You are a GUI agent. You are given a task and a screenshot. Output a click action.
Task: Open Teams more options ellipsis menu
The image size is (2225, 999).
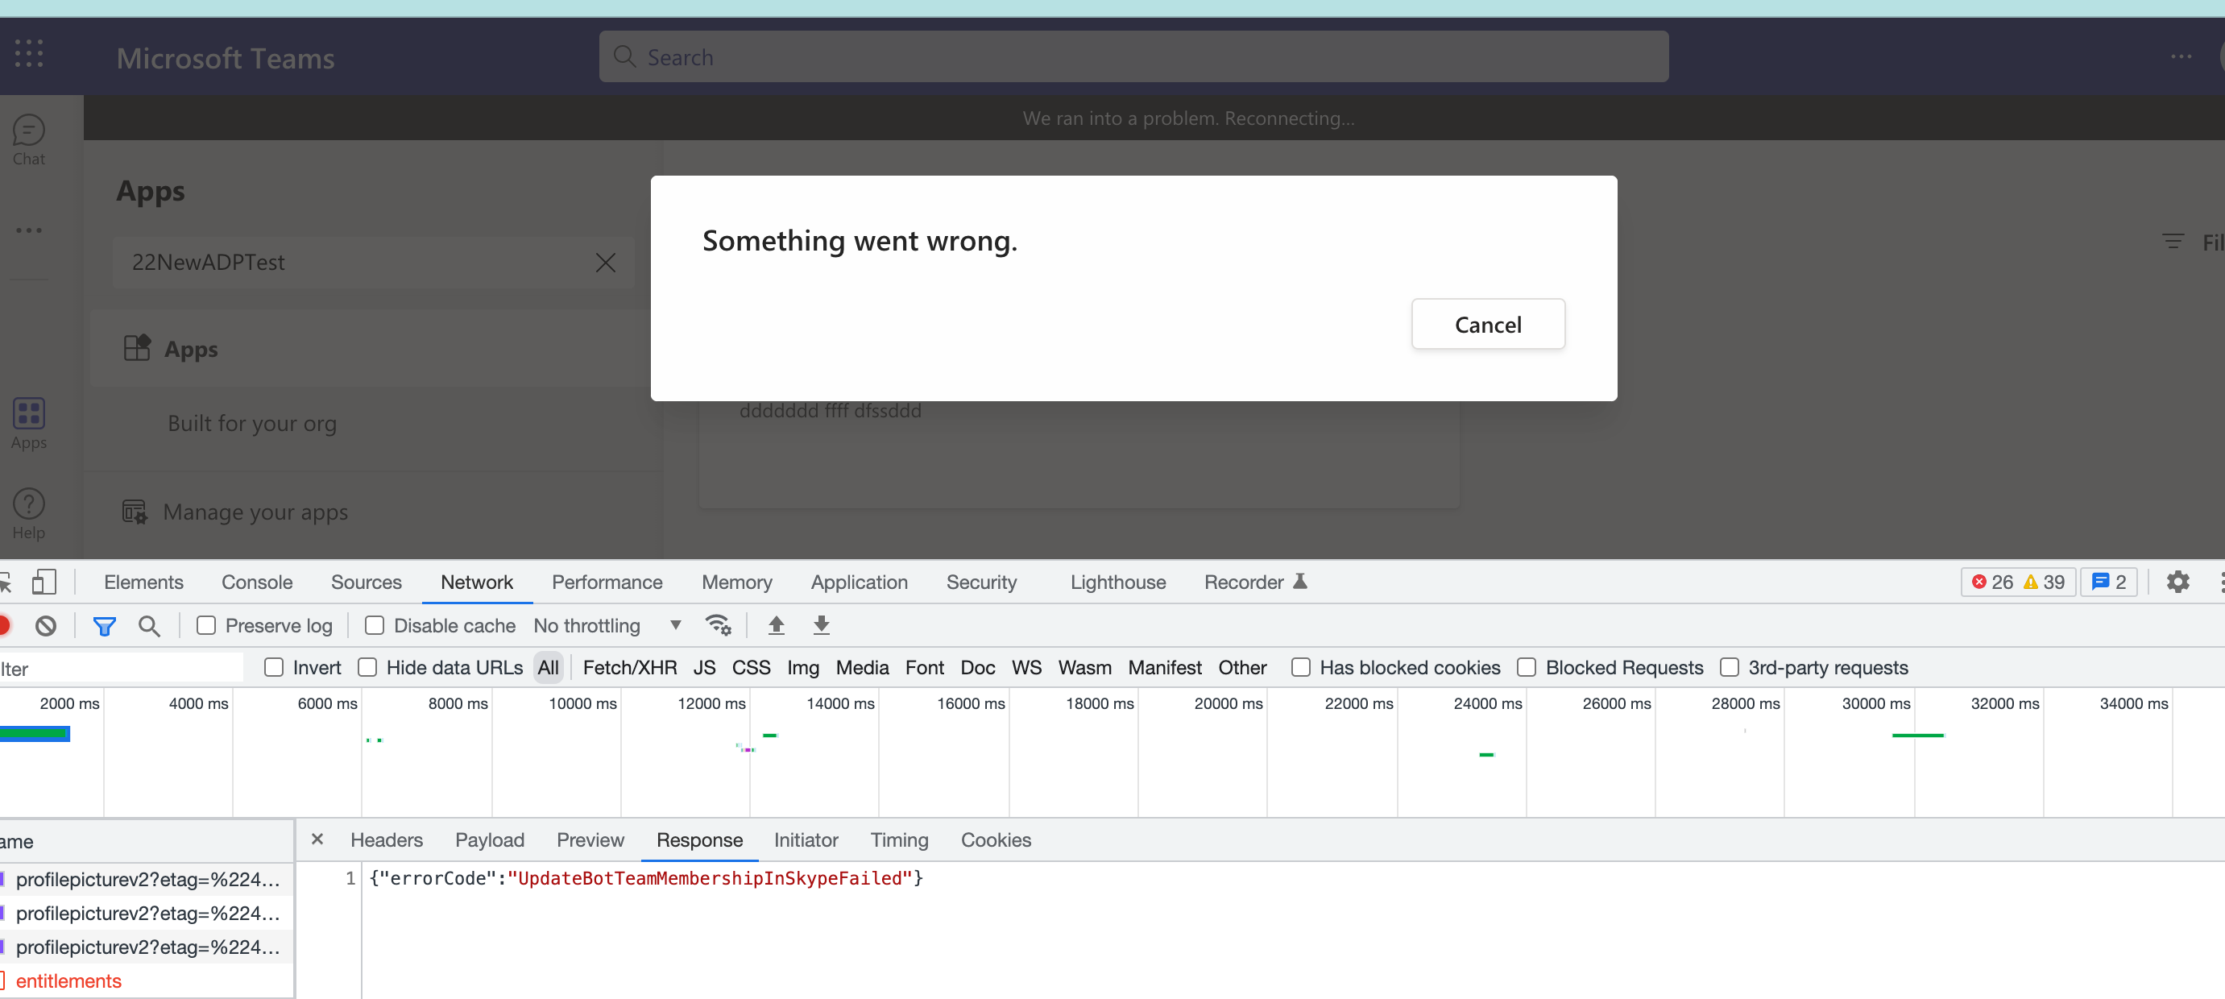click(2182, 56)
